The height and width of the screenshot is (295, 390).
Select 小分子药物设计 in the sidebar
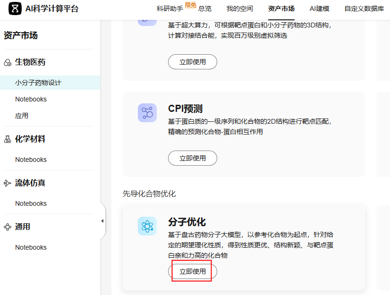point(50,83)
